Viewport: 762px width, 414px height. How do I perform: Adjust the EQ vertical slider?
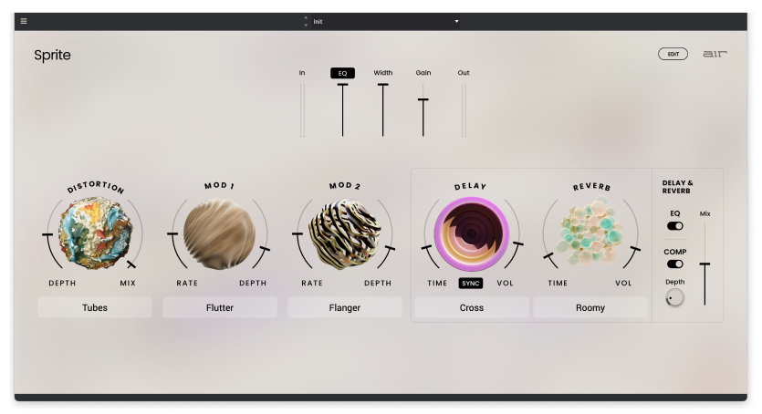click(x=342, y=109)
